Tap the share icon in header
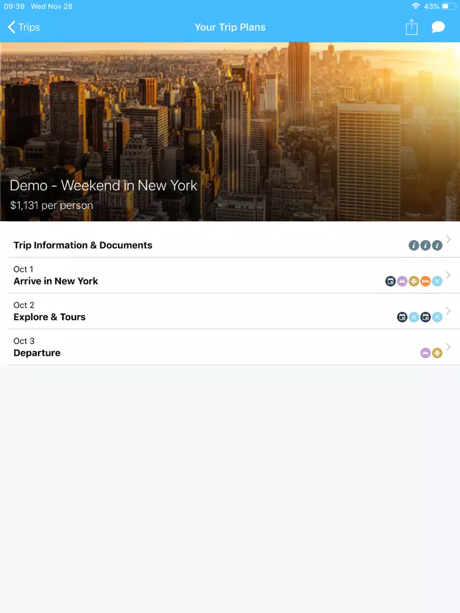Screen dimensions: 460x613 pyautogui.click(x=411, y=27)
